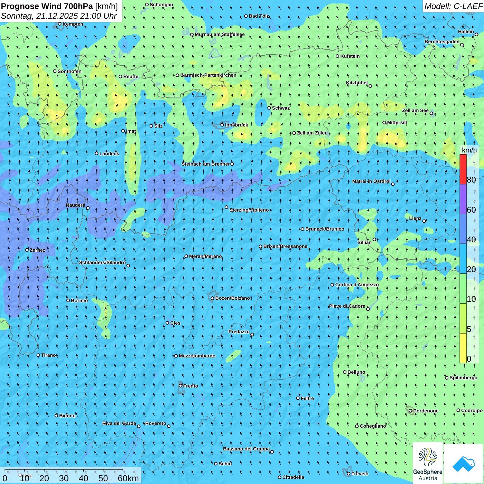Click the Conegliano label

click(373, 426)
